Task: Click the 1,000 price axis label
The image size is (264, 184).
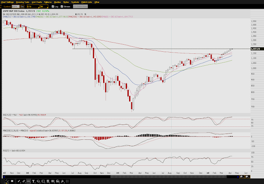Action: coord(254,68)
